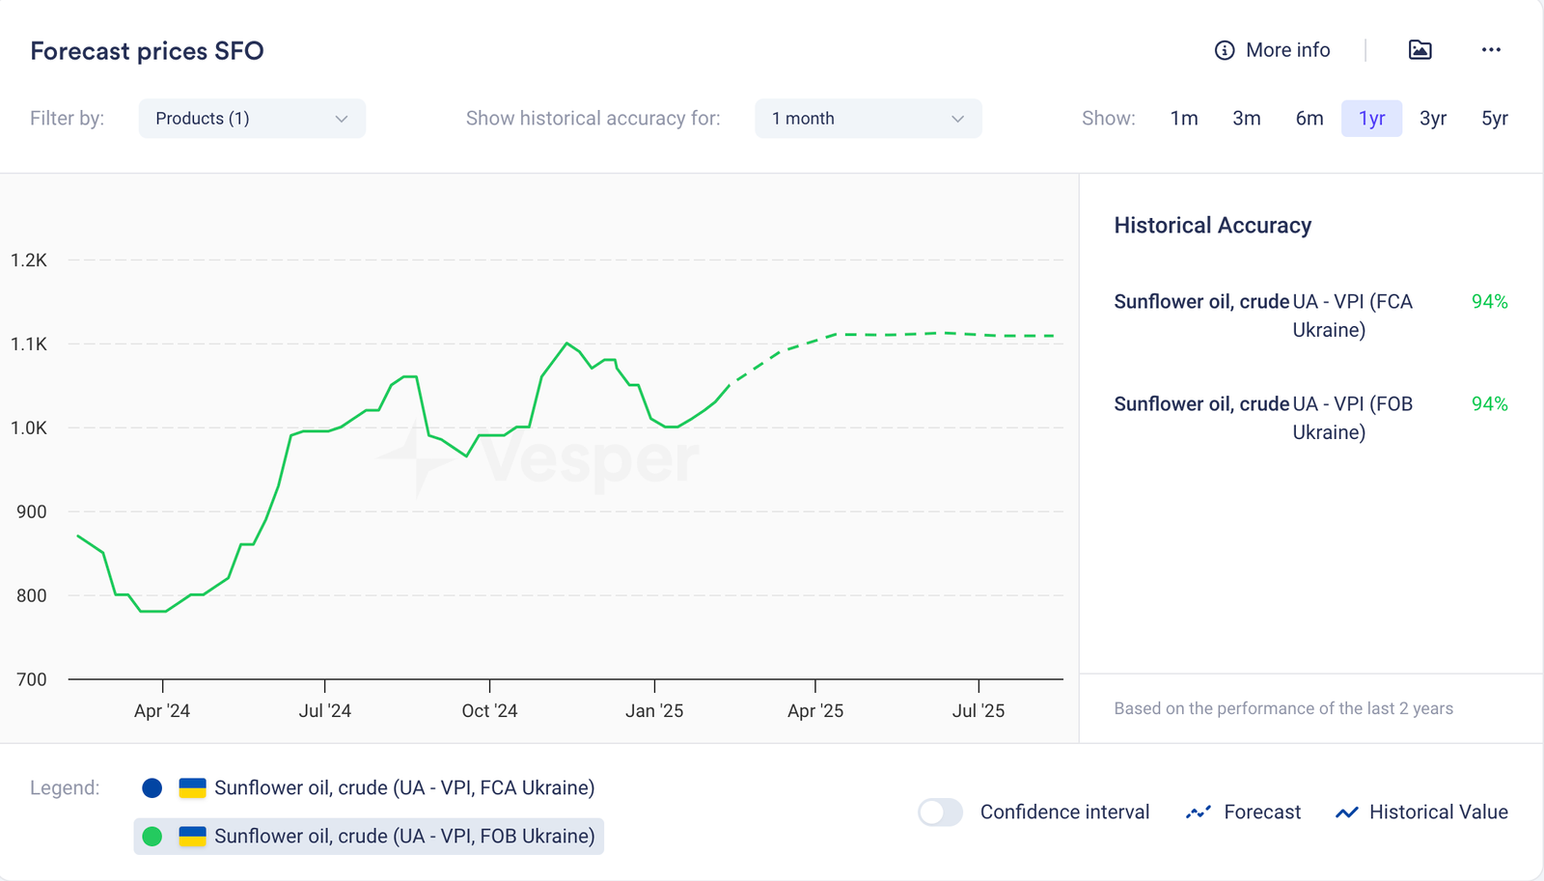Click the Historical Value line icon
The width and height of the screenshot is (1544, 881).
click(x=1346, y=812)
